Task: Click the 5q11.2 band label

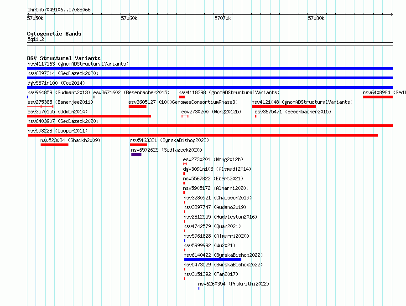Action: (36, 39)
